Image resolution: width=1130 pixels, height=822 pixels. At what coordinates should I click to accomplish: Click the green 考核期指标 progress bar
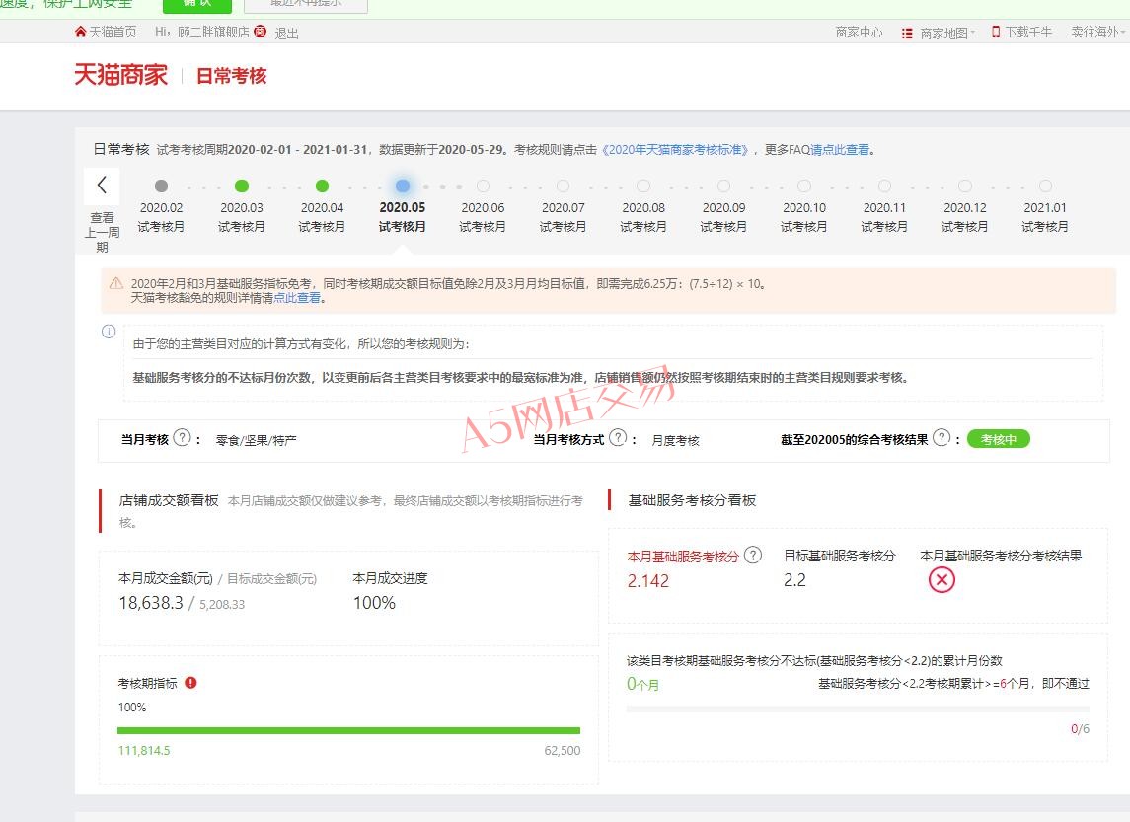click(x=348, y=730)
